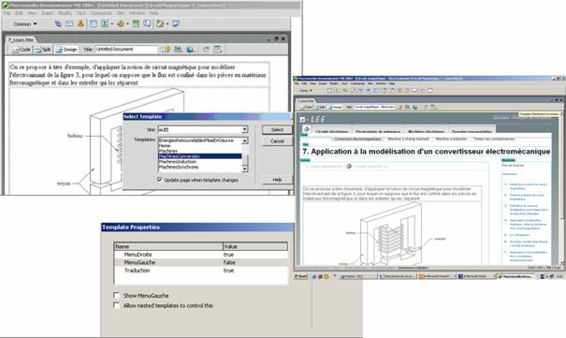Viewport: 566px width, 338px height.
Task: Expand the Site dropdown in Select Template
Action: pyautogui.click(x=245, y=129)
